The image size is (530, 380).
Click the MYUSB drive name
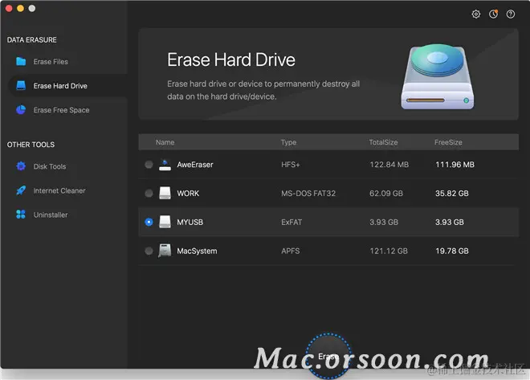190,222
